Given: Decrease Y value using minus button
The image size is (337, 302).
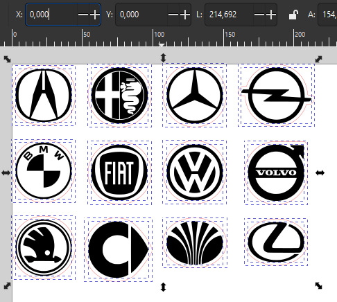Looking at the screenshot, I should (173, 15).
